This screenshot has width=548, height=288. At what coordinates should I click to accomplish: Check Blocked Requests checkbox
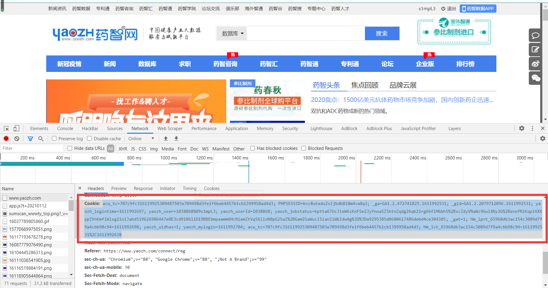304,148
